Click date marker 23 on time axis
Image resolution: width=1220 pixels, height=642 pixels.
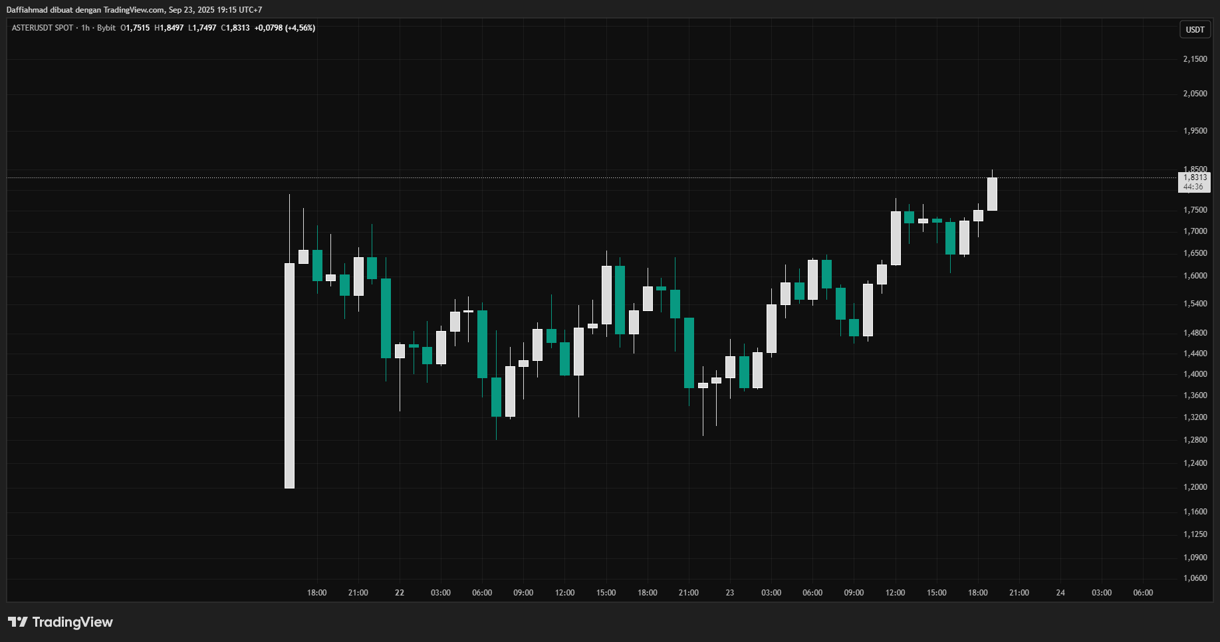tap(730, 593)
